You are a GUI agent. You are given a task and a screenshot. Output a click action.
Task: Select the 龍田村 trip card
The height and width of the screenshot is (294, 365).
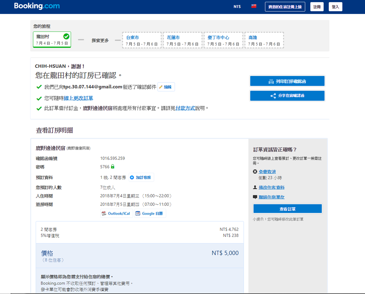click(x=52, y=40)
